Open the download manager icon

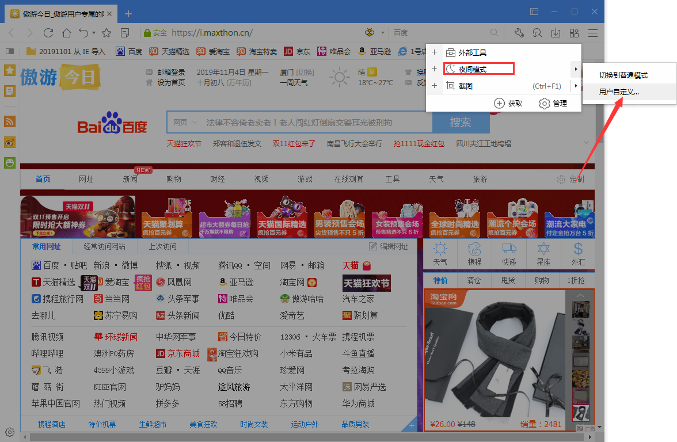[556, 32]
